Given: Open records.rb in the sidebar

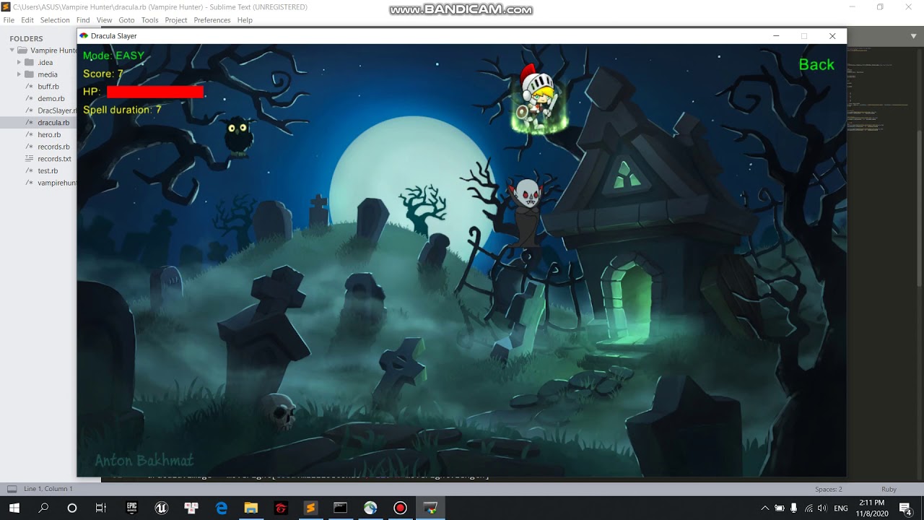Looking at the screenshot, I should (53, 147).
